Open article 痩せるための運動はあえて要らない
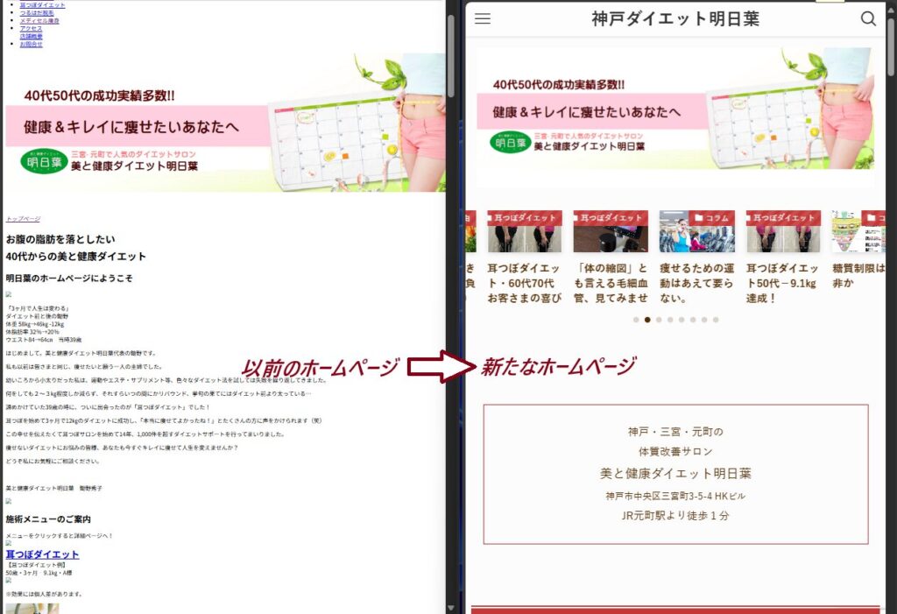The height and width of the screenshot is (614, 897). point(696,283)
